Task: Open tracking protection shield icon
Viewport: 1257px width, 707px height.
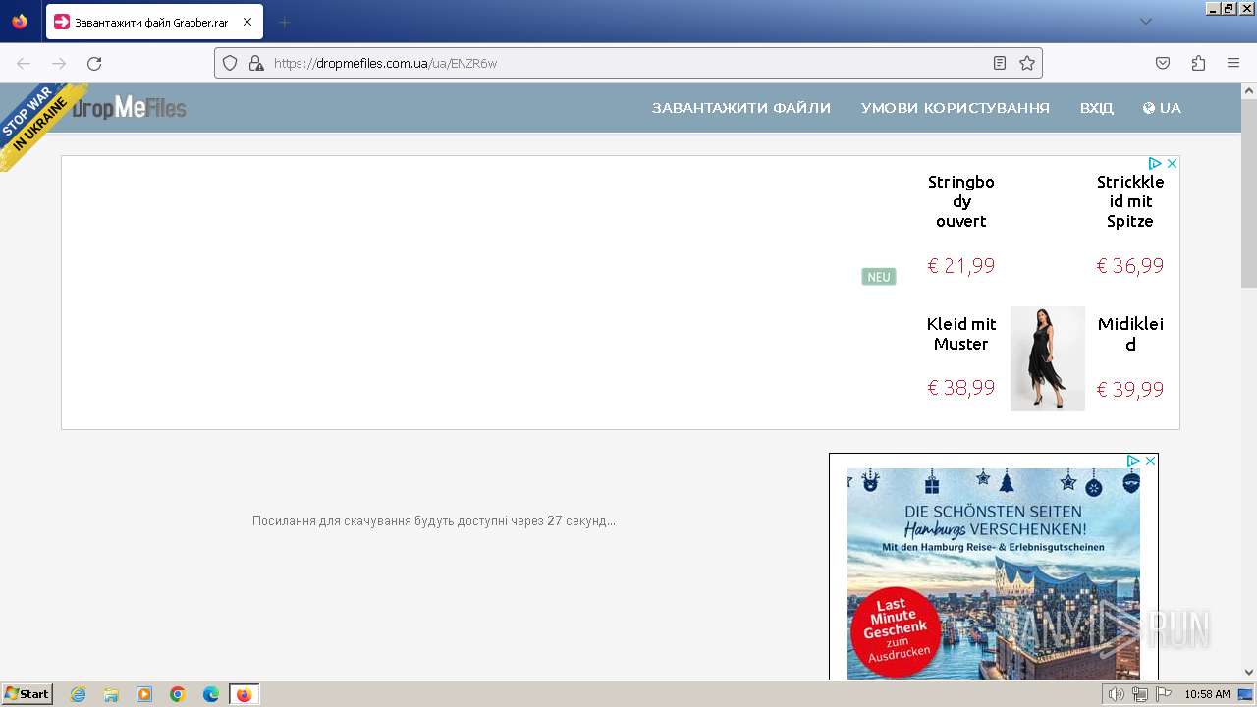Action: pyautogui.click(x=230, y=63)
